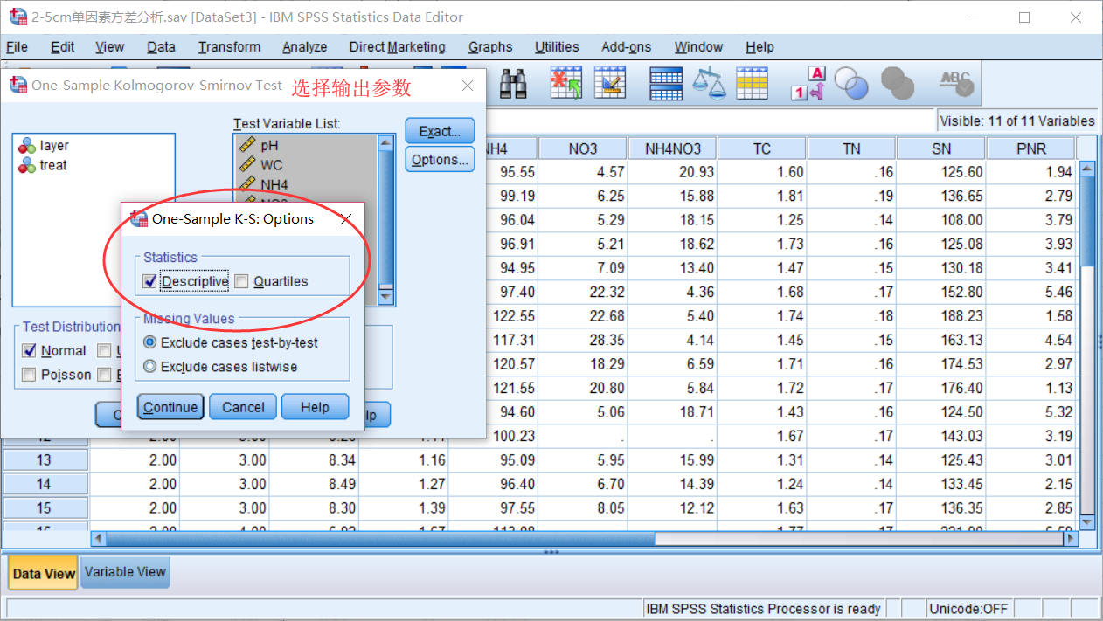
Task: Click the binoculars Find icon in toolbar
Action: [513, 84]
